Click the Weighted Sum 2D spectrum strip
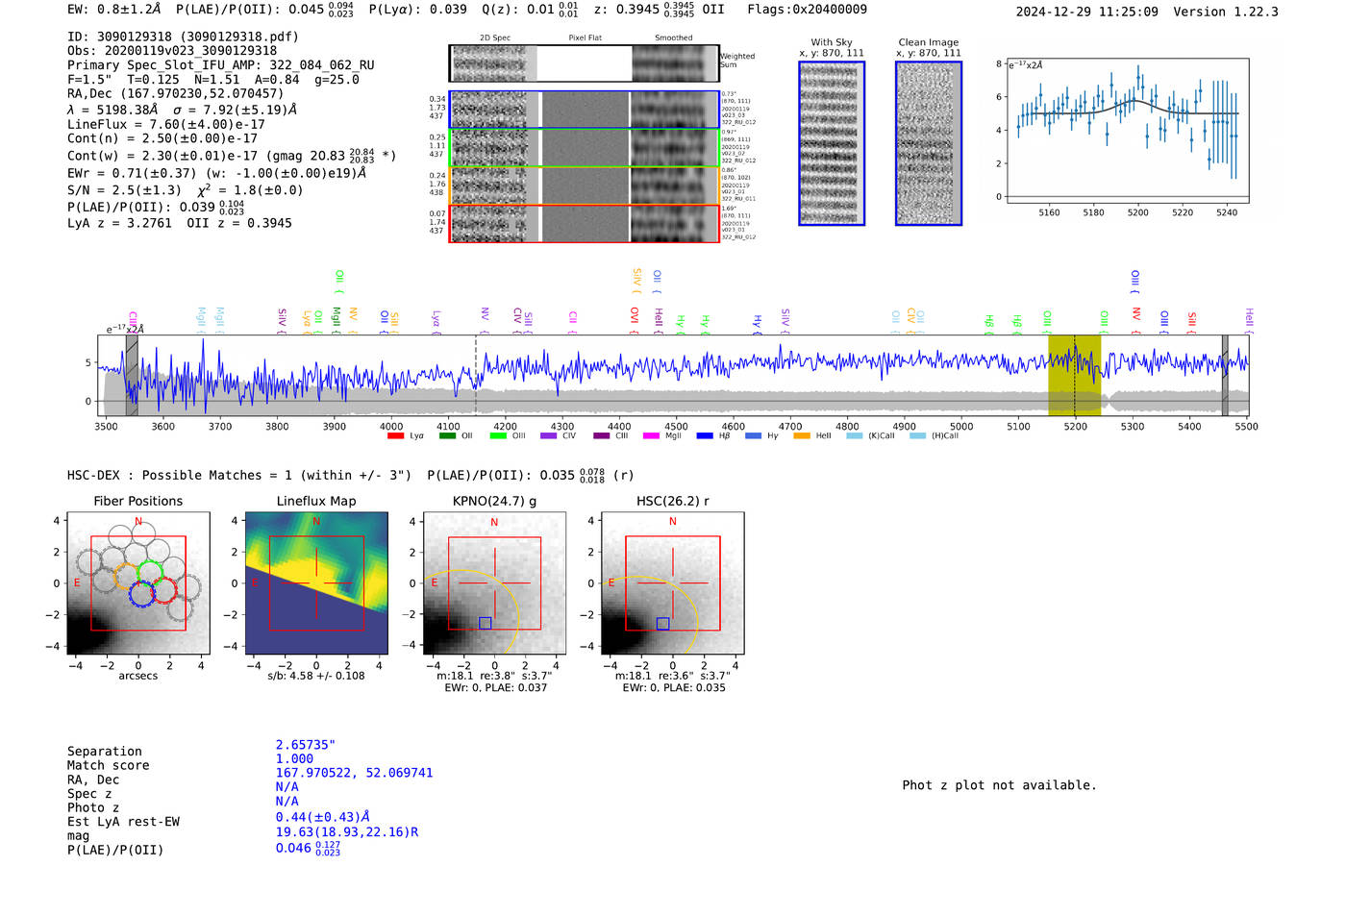The width and height of the screenshot is (1346, 916). coord(584,63)
